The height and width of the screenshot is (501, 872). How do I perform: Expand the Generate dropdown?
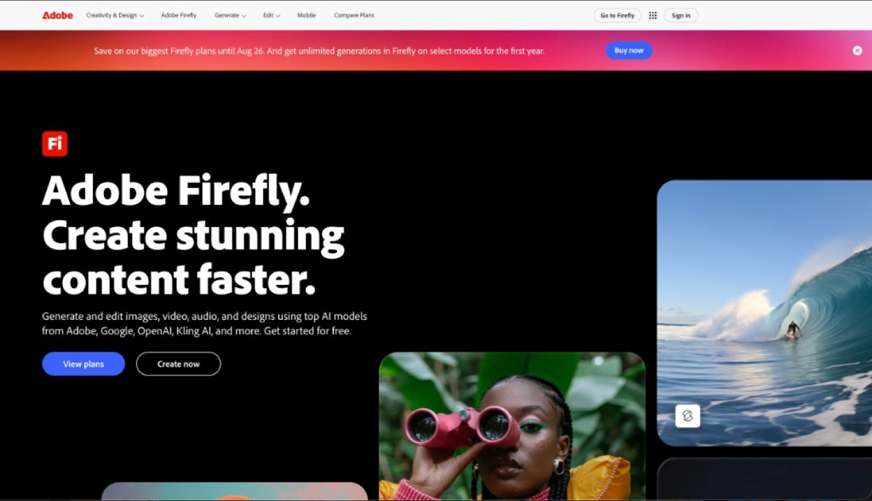click(x=230, y=16)
